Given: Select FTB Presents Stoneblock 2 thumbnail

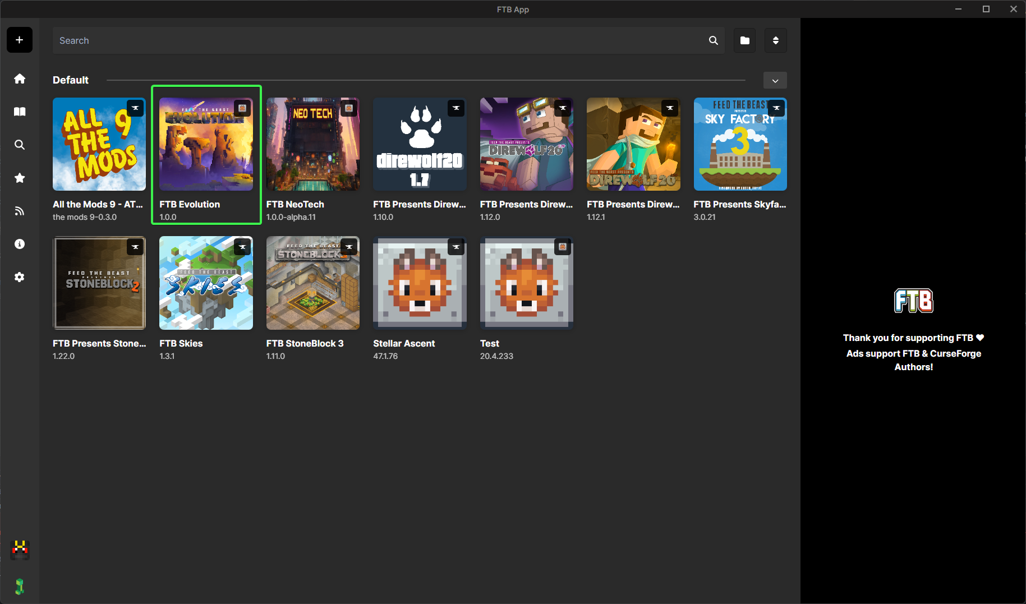Looking at the screenshot, I should tap(99, 283).
